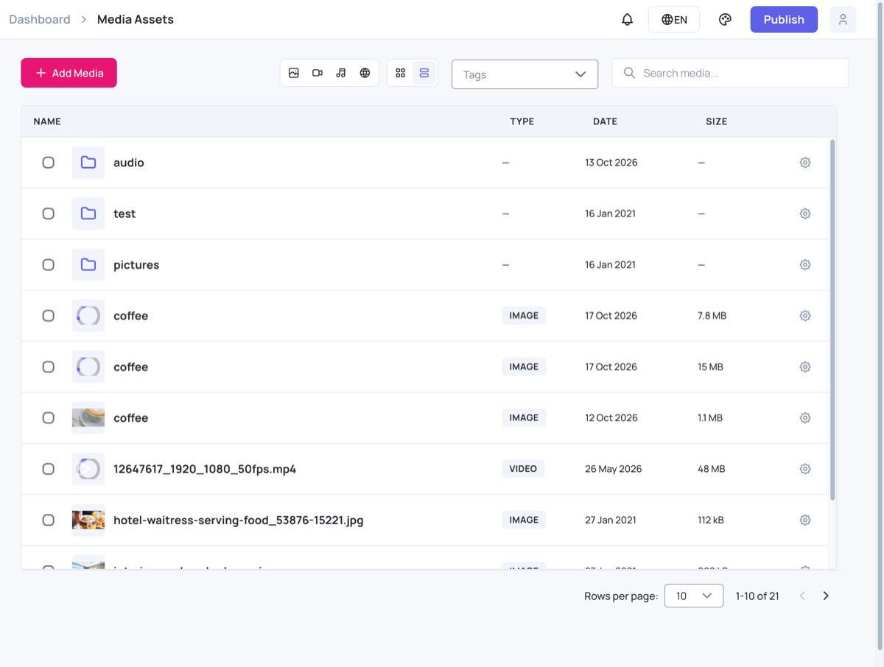Click the Publish button
The image size is (884, 667).
[x=784, y=20]
